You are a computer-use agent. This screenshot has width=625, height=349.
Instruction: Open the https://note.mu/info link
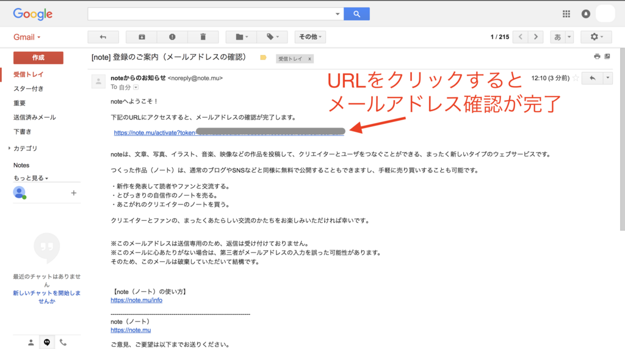[x=136, y=300]
